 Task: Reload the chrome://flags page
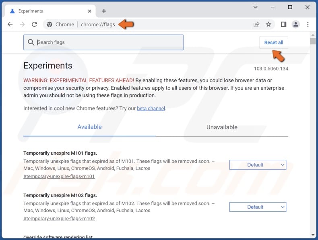pos(35,24)
